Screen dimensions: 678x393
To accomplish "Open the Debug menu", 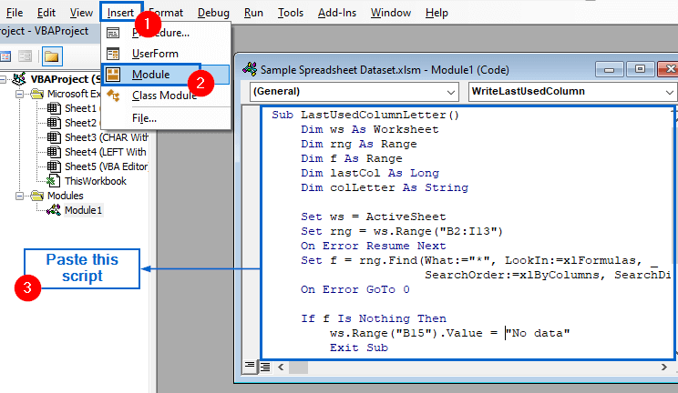I will click(x=213, y=13).
